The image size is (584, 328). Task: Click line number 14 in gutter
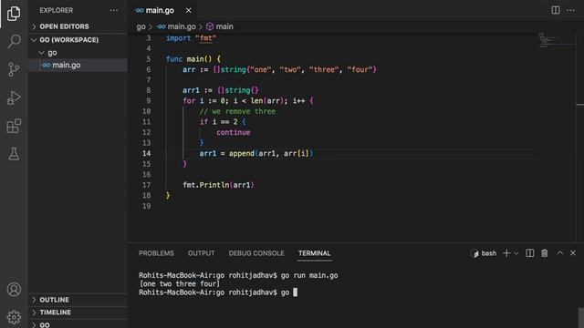(x=146, y=154)
